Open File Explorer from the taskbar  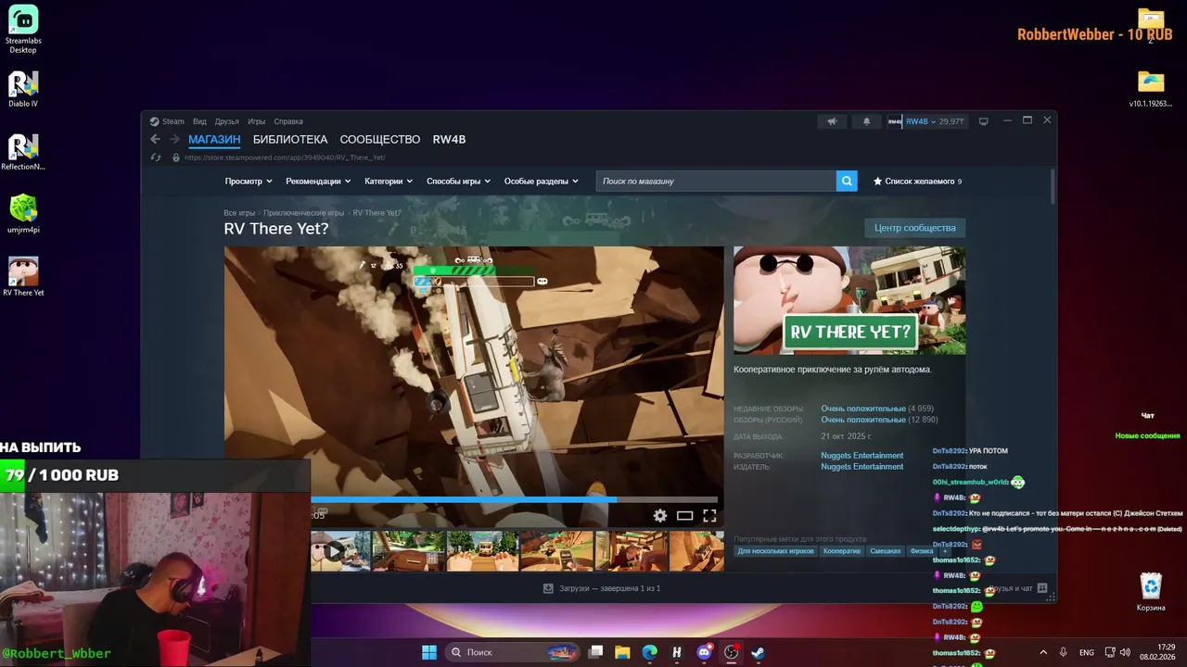tap(622, 652)
